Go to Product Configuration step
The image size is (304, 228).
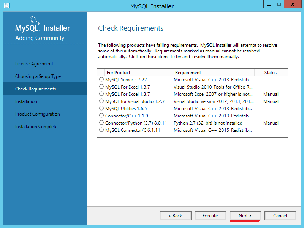[x=37, y=114]
